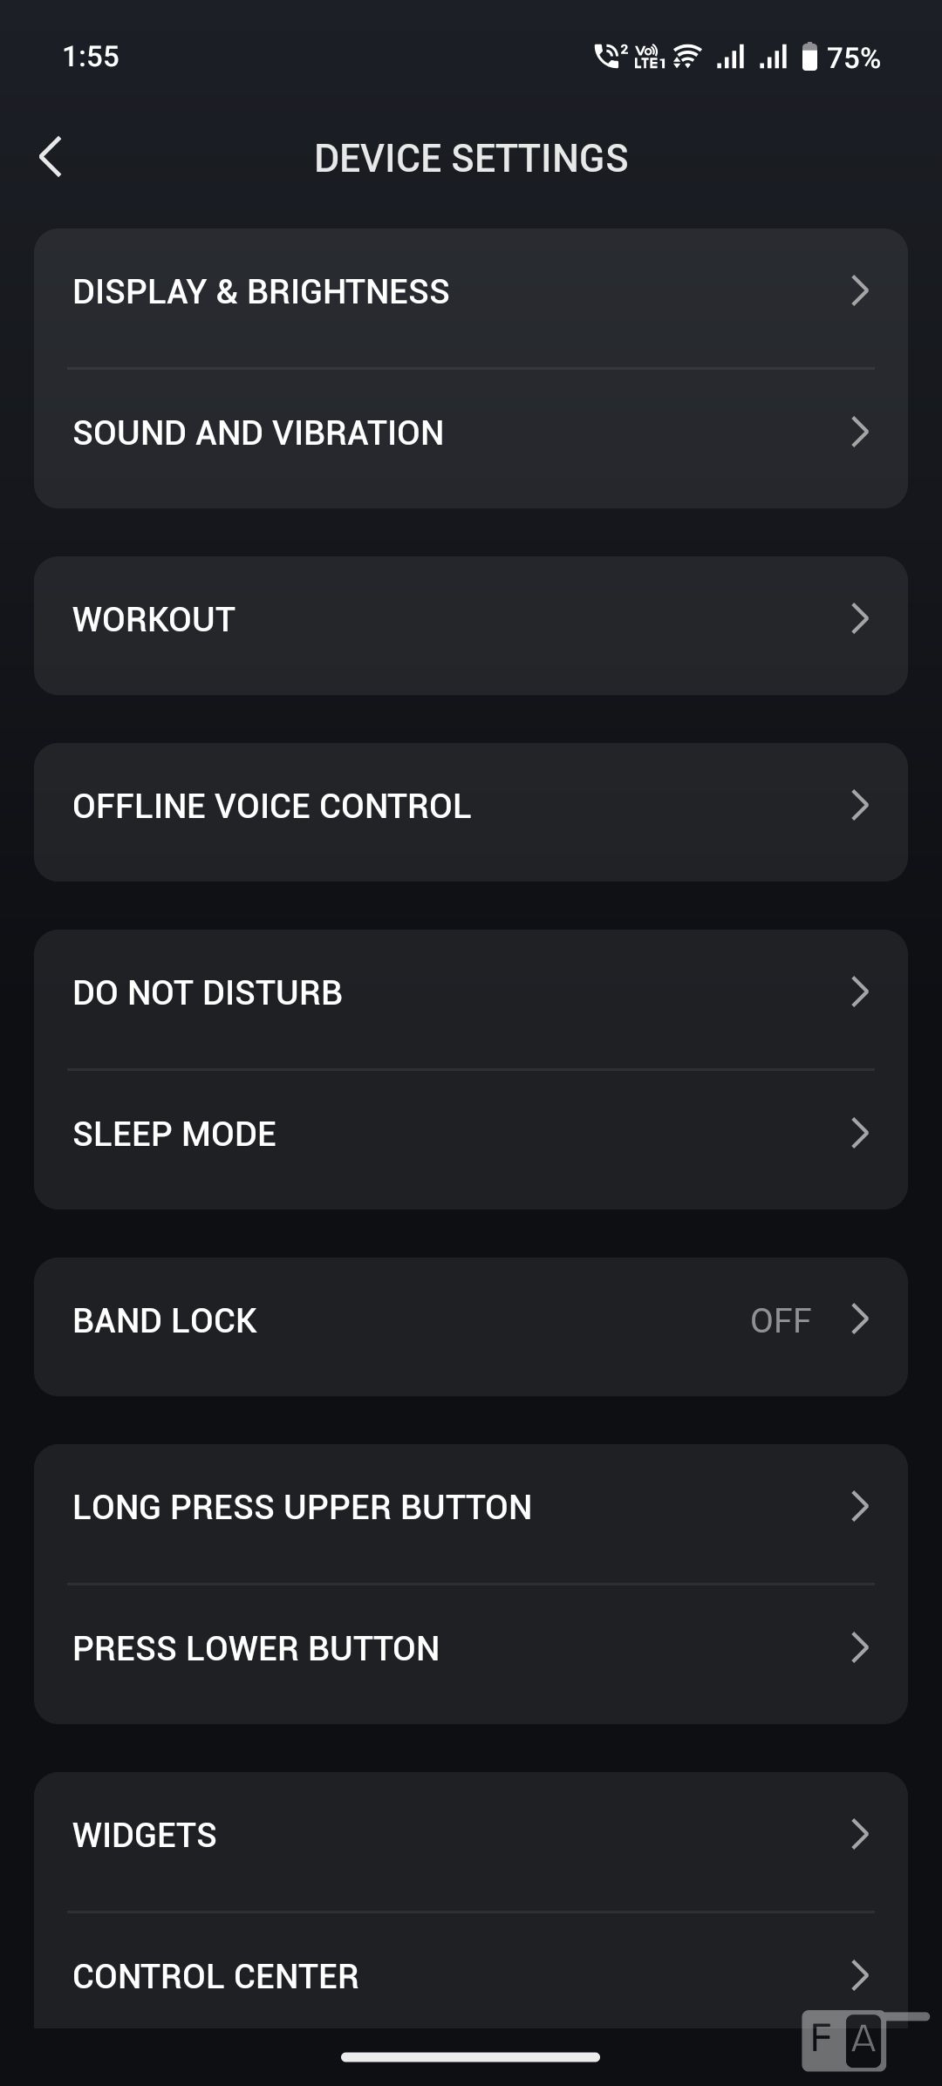Screen dimensions: 942x2086
Task: Open Sound and Vibration settings
Action: coord(258,433)
